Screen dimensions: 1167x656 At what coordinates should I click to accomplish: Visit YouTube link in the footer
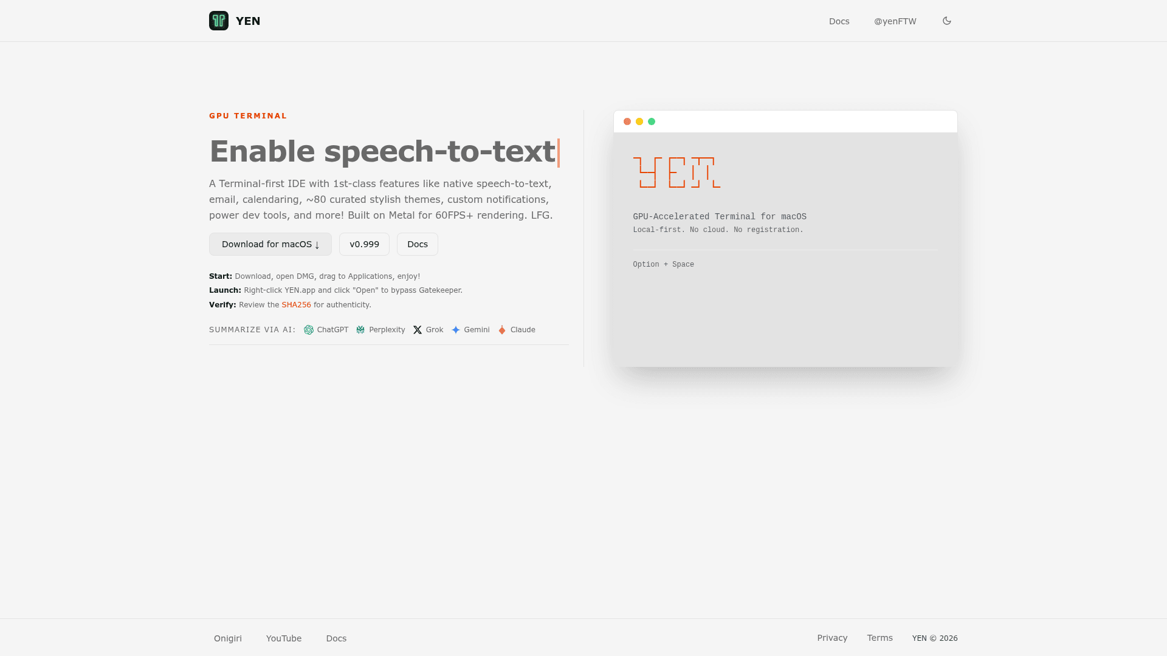click(284, 638)
